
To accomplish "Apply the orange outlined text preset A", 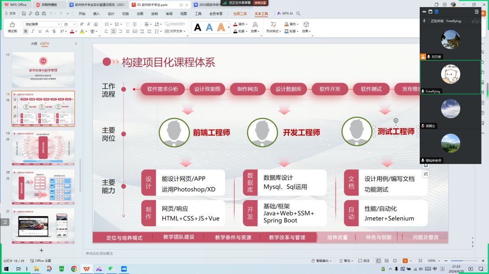I will [x=221, y=27].
